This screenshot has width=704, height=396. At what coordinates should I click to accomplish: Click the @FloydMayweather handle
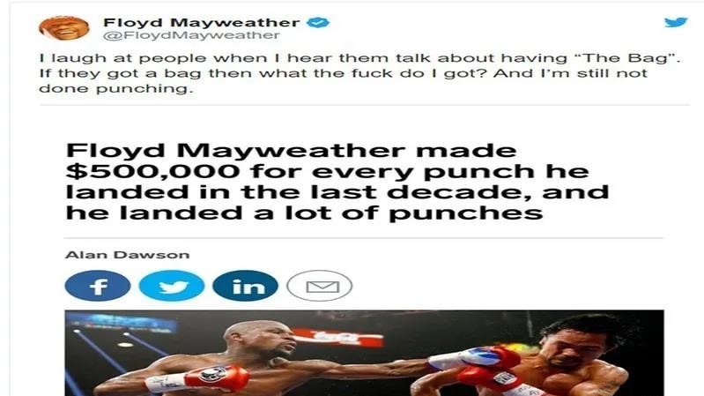click(191, 35)
